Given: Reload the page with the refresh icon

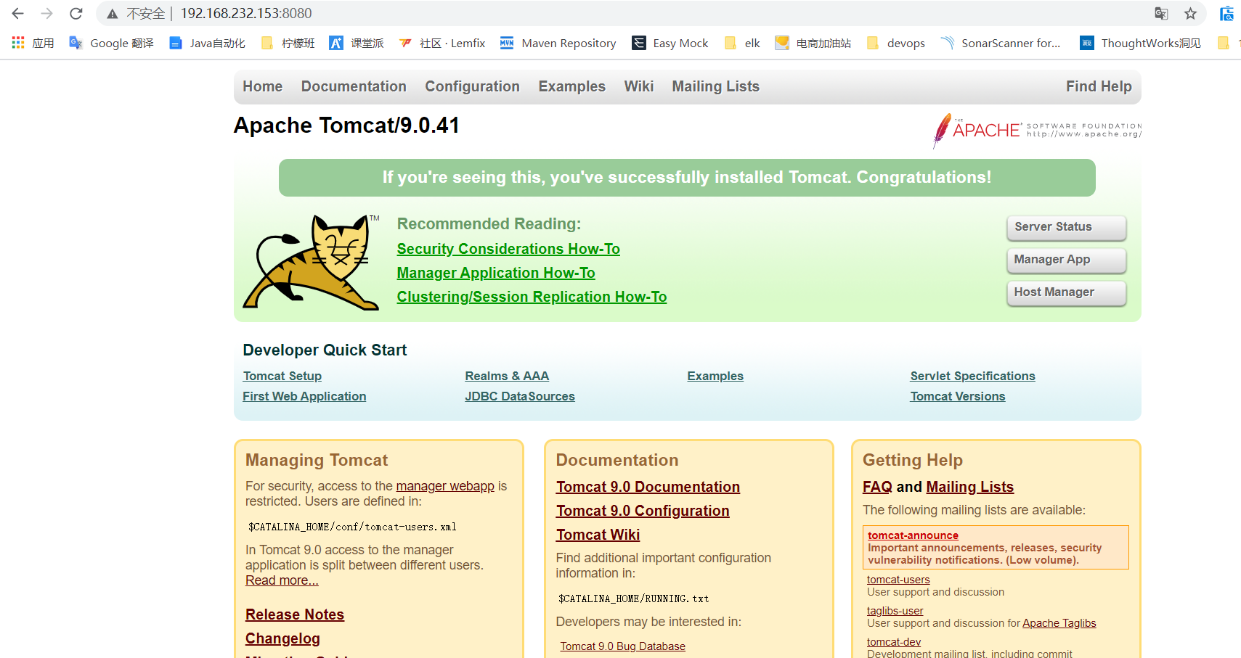Looking at the screenshot, I should (x=76, y=14).
